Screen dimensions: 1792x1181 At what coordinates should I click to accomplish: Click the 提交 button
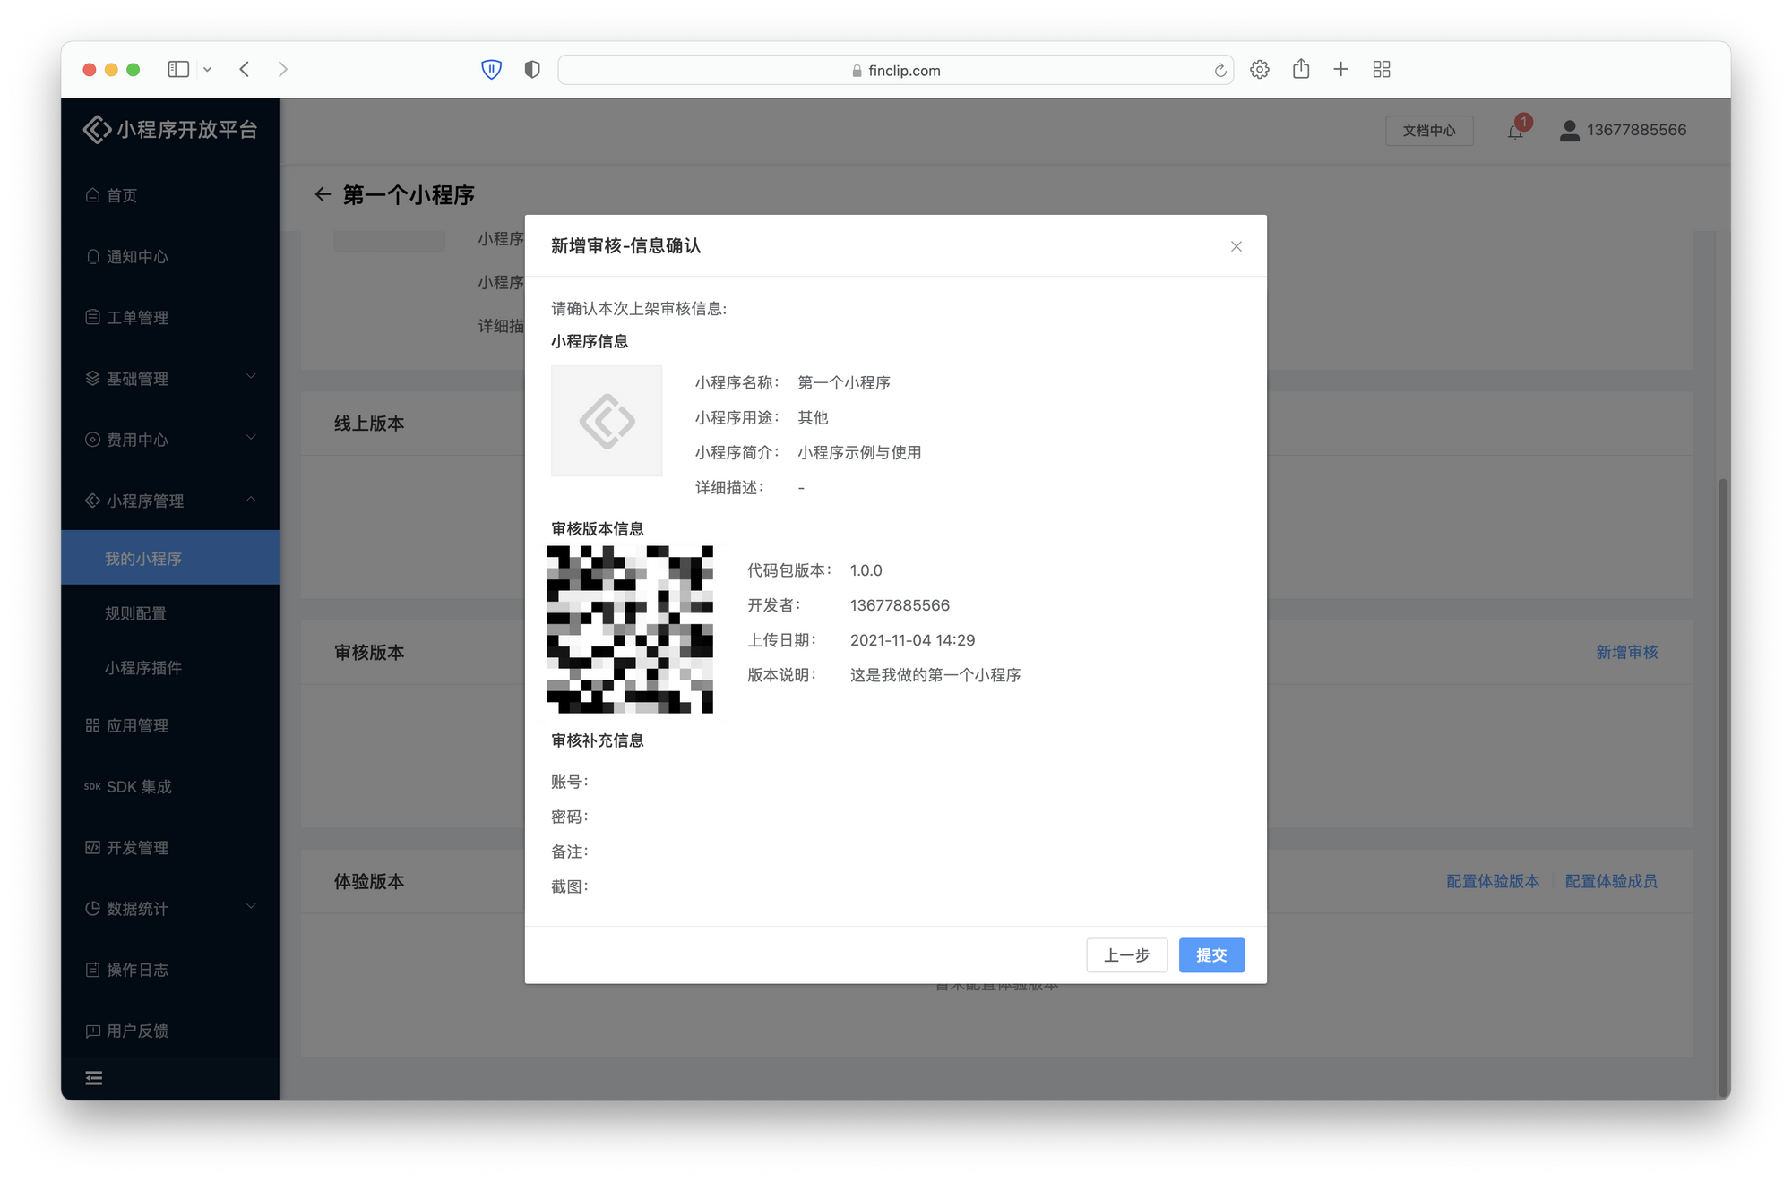tap(1211, 955)
